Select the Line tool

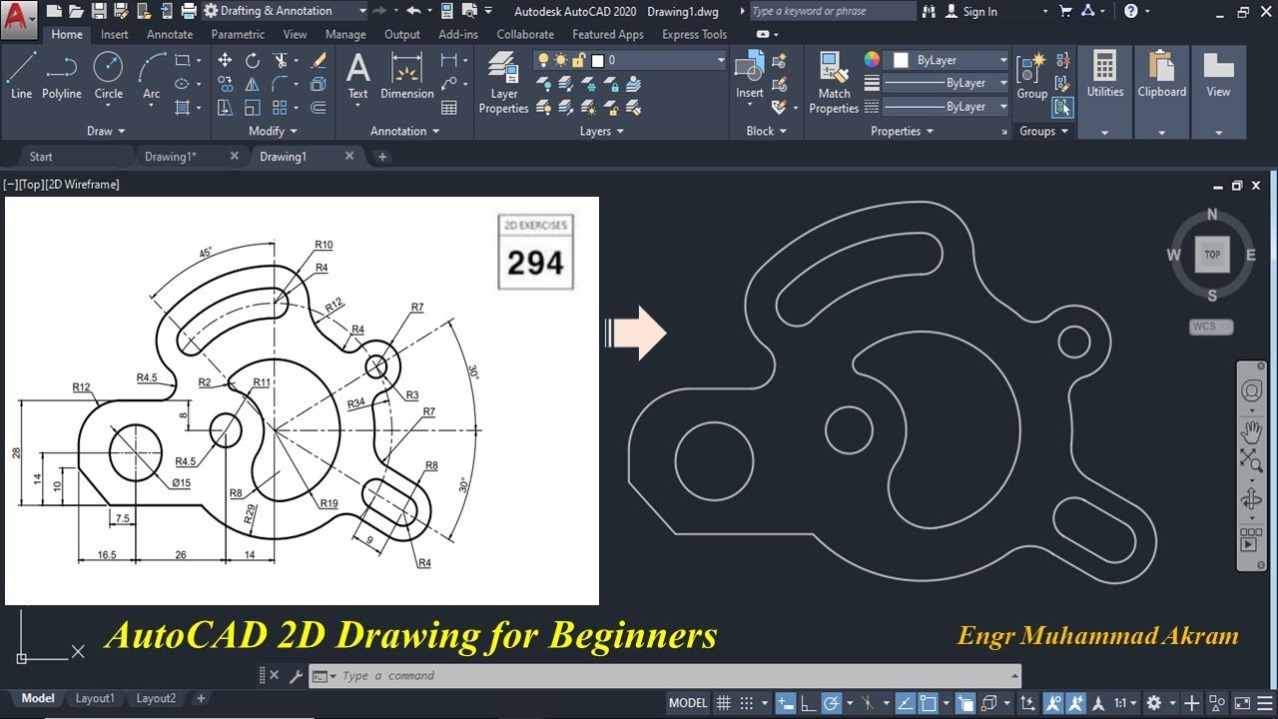pos(21,75)
